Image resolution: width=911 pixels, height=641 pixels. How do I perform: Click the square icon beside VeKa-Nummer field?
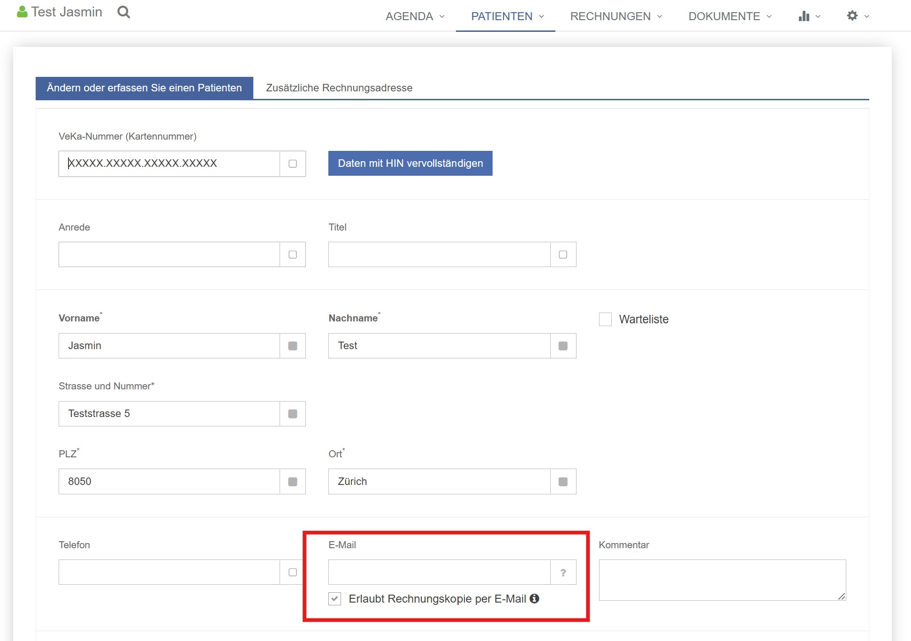pos(293,164)
